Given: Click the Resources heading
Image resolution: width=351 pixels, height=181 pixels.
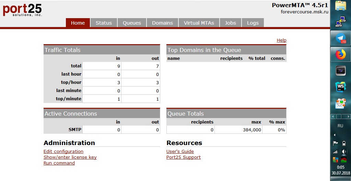Looking at the screenshot, I should point(184,143).
